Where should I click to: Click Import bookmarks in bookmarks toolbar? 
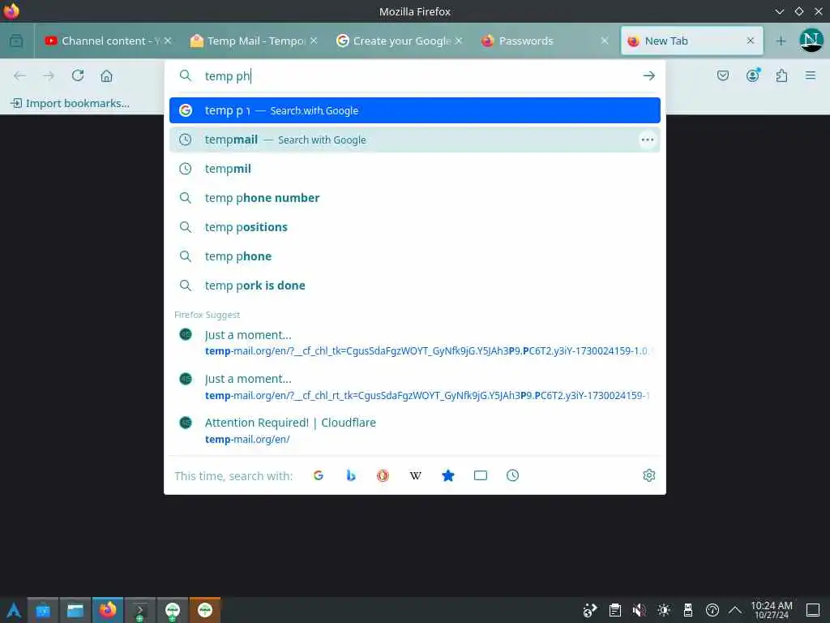coord(70,103)
